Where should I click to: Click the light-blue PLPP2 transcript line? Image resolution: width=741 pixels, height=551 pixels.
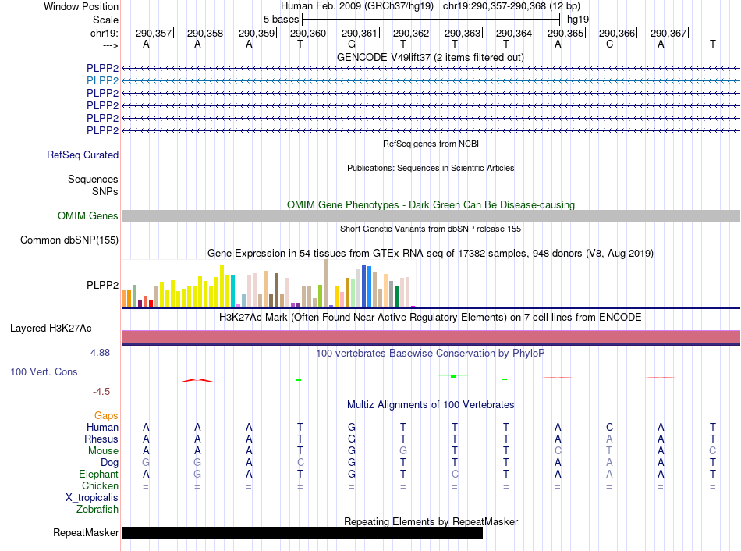click(x=431, y=81)
